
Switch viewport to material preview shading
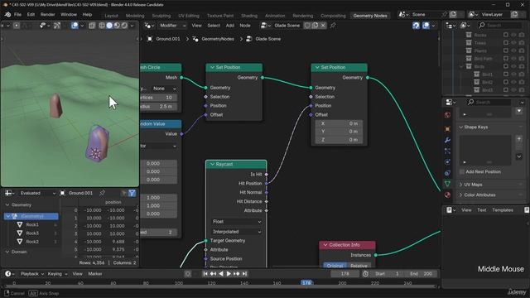(117, 26)
